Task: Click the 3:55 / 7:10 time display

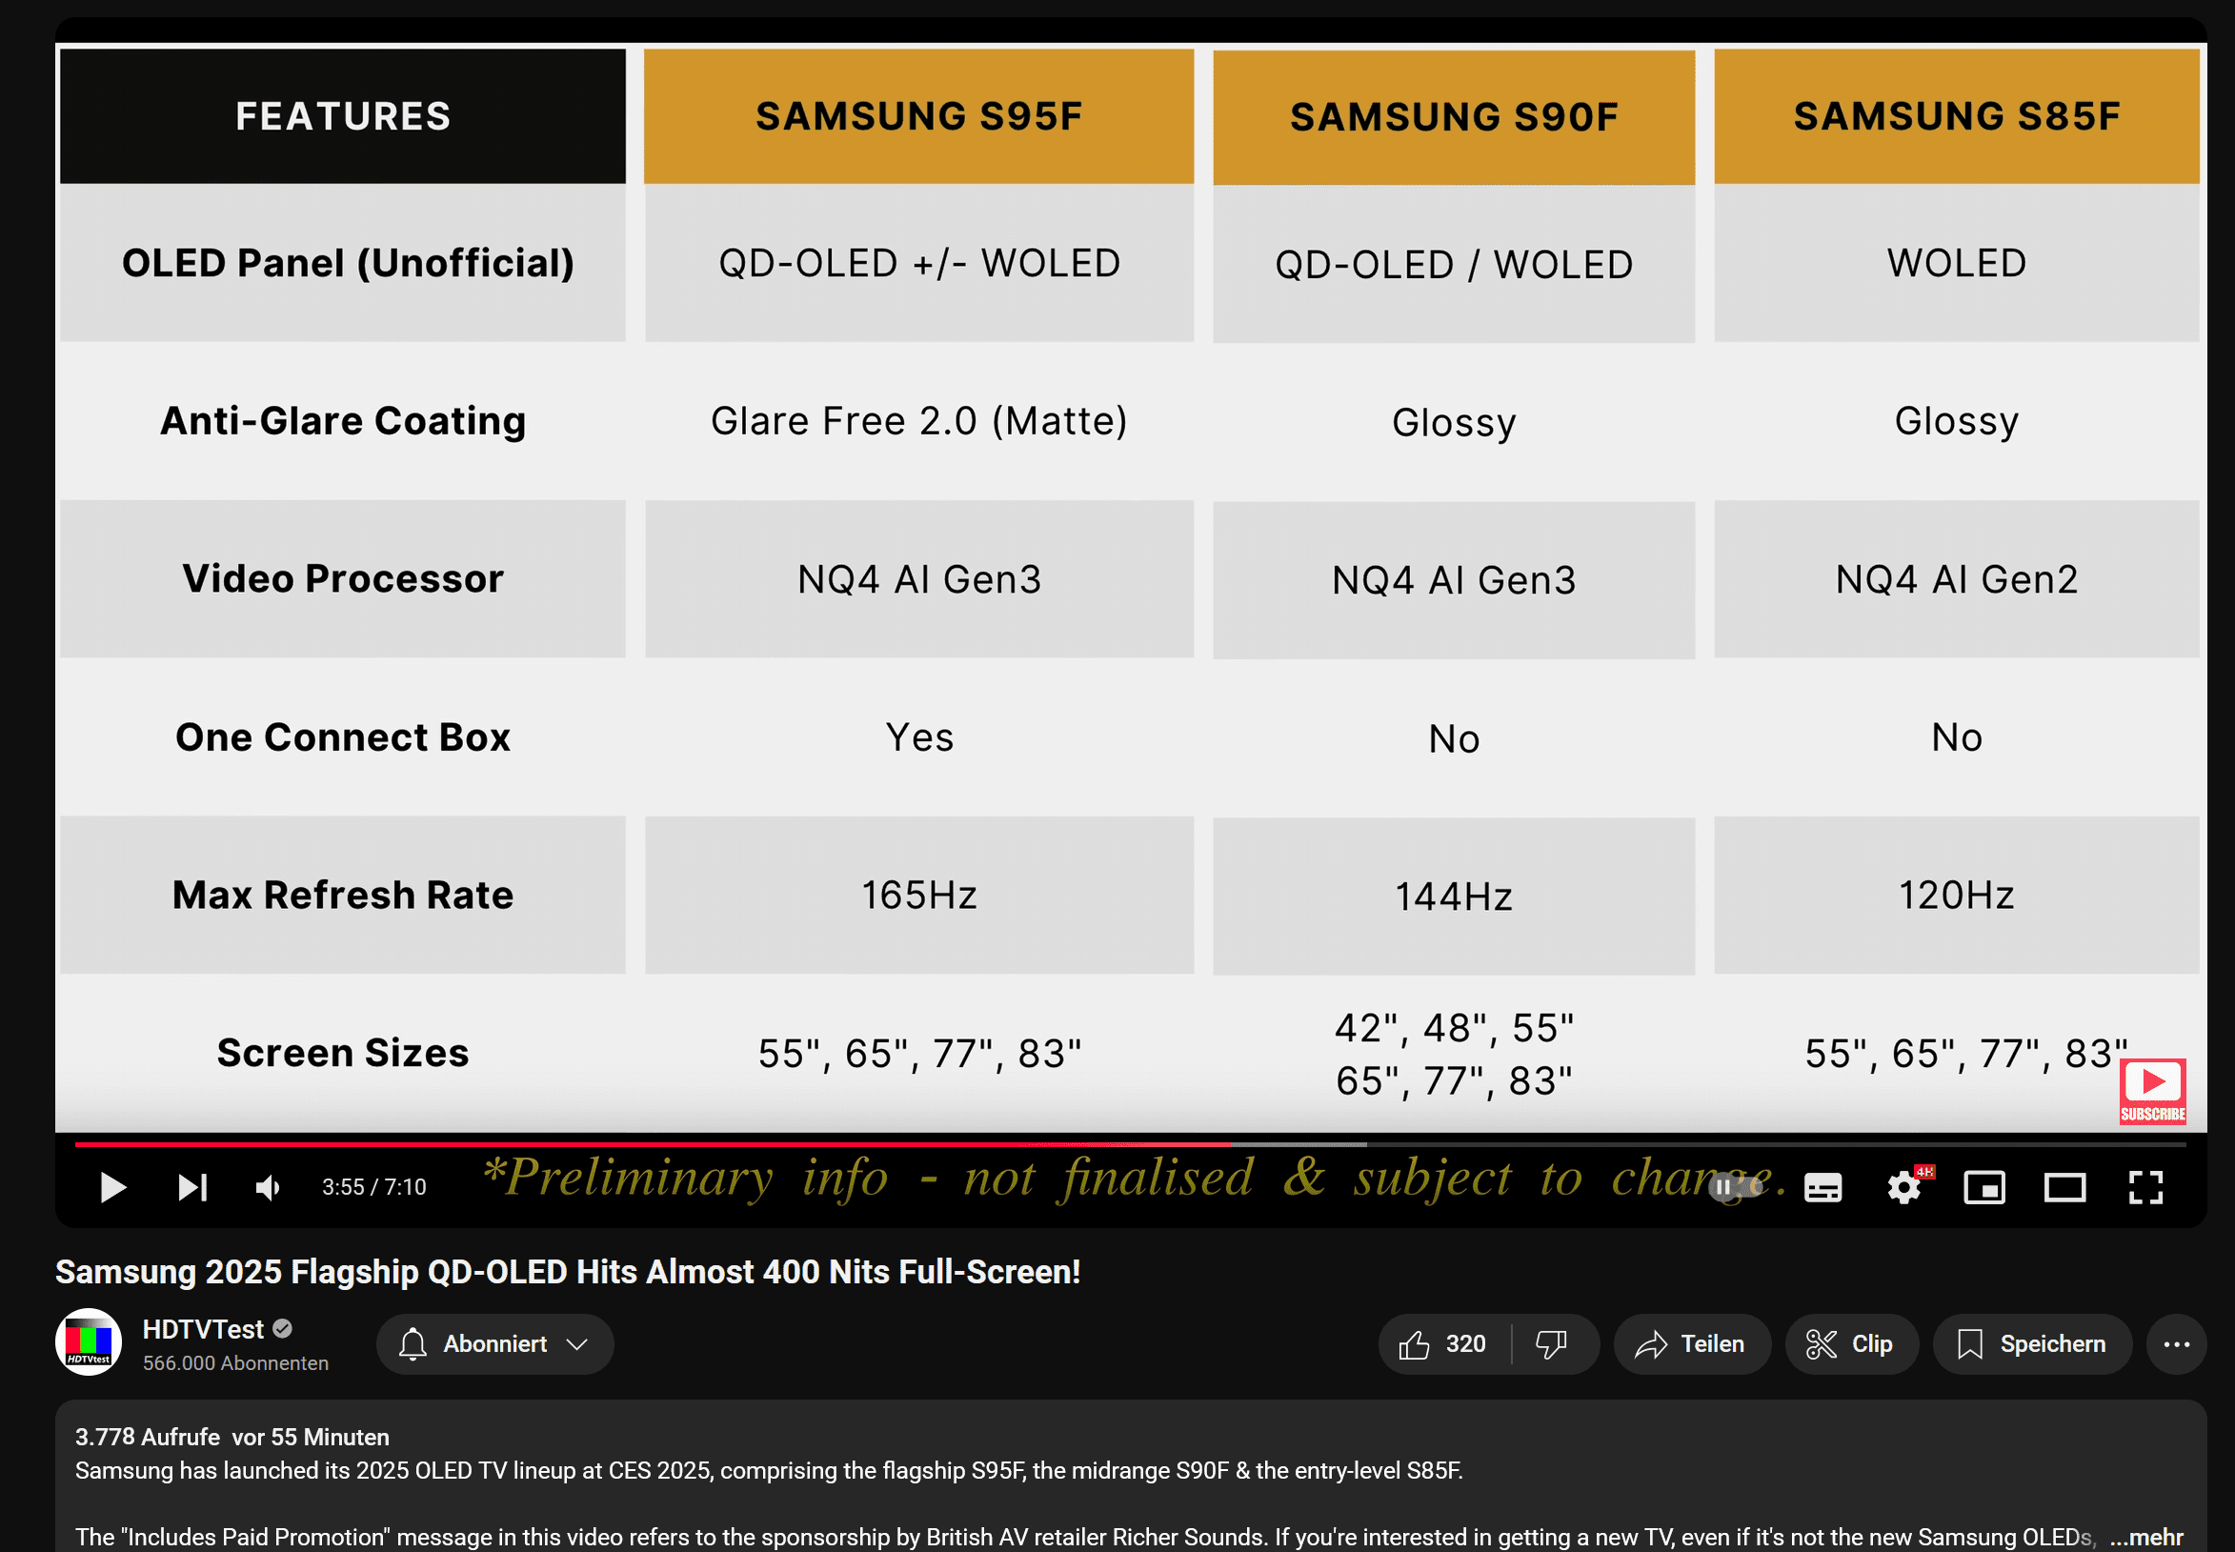Action: pyautogui.click(x=374, y=1187)
